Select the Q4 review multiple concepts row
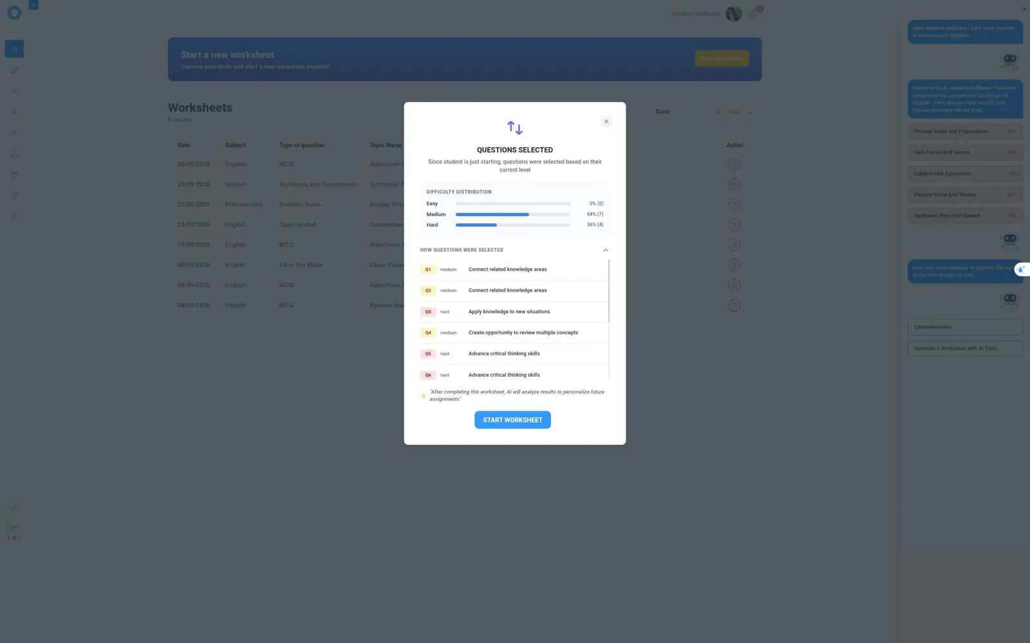The width and height of the screenshot is (1030, 643). (513, 333)
